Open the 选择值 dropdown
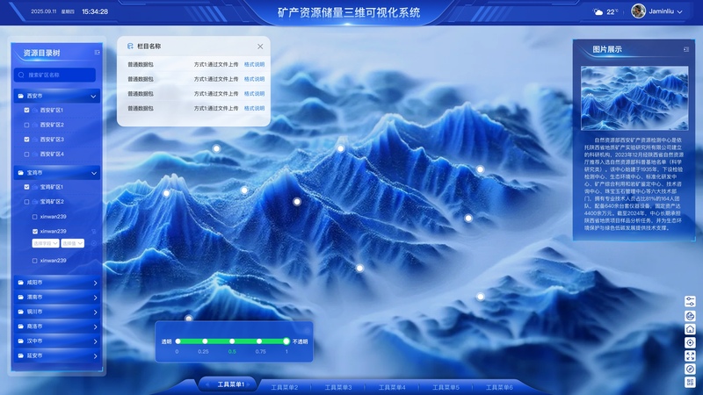The width and height of the screenshot is (703, 395). pos(73,243)
